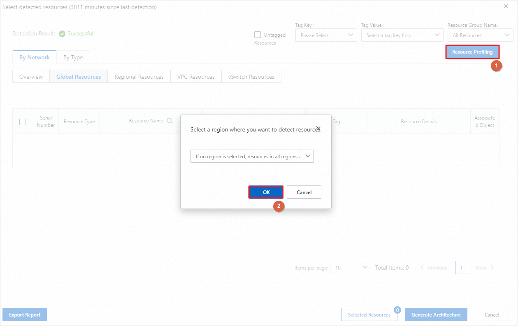Open the Tag Key dropdown
This screenshot has height=326, width=518.
tap(326, 35)
